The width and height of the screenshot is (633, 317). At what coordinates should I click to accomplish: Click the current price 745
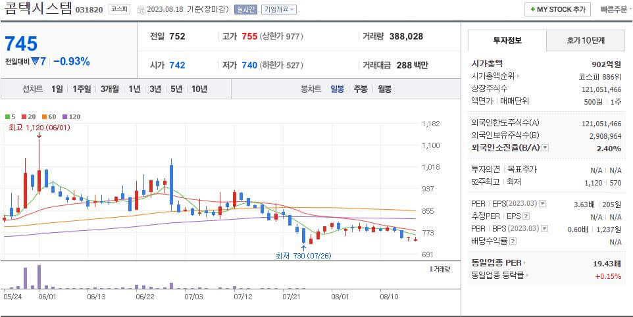click(x=21, y=43)
